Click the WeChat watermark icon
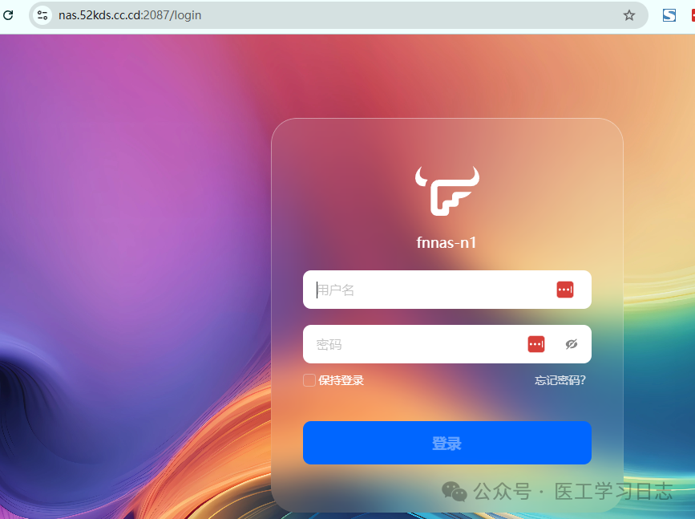Image resolution: width=695 pixels, height=519 pixels. (455, 491)
